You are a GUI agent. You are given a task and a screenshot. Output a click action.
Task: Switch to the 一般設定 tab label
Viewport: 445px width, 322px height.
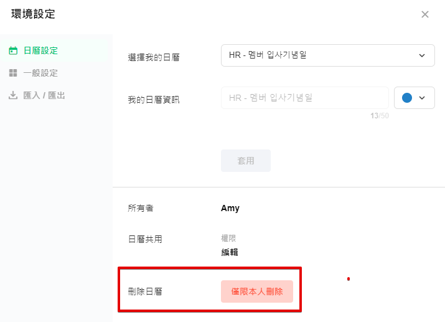tap(40, 73)
